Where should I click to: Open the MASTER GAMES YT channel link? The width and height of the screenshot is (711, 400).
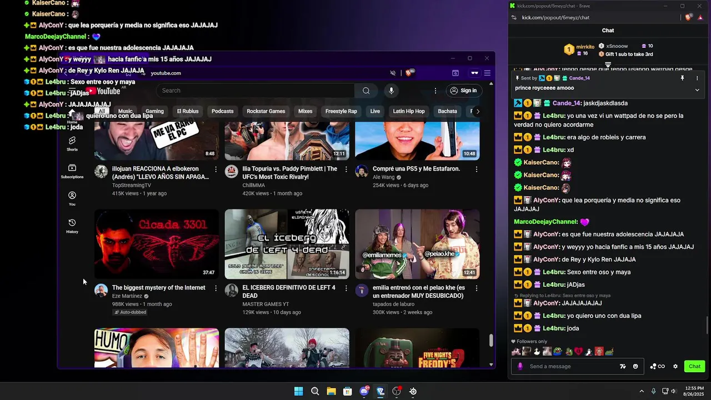point(266,304)
